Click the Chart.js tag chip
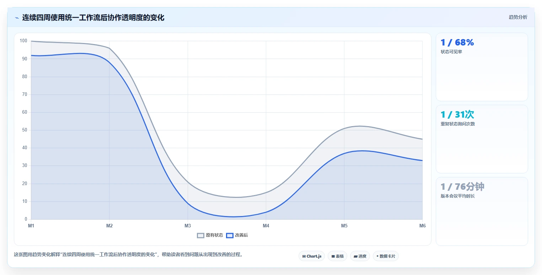Viewport: 542px width, 275px height. 312,256
